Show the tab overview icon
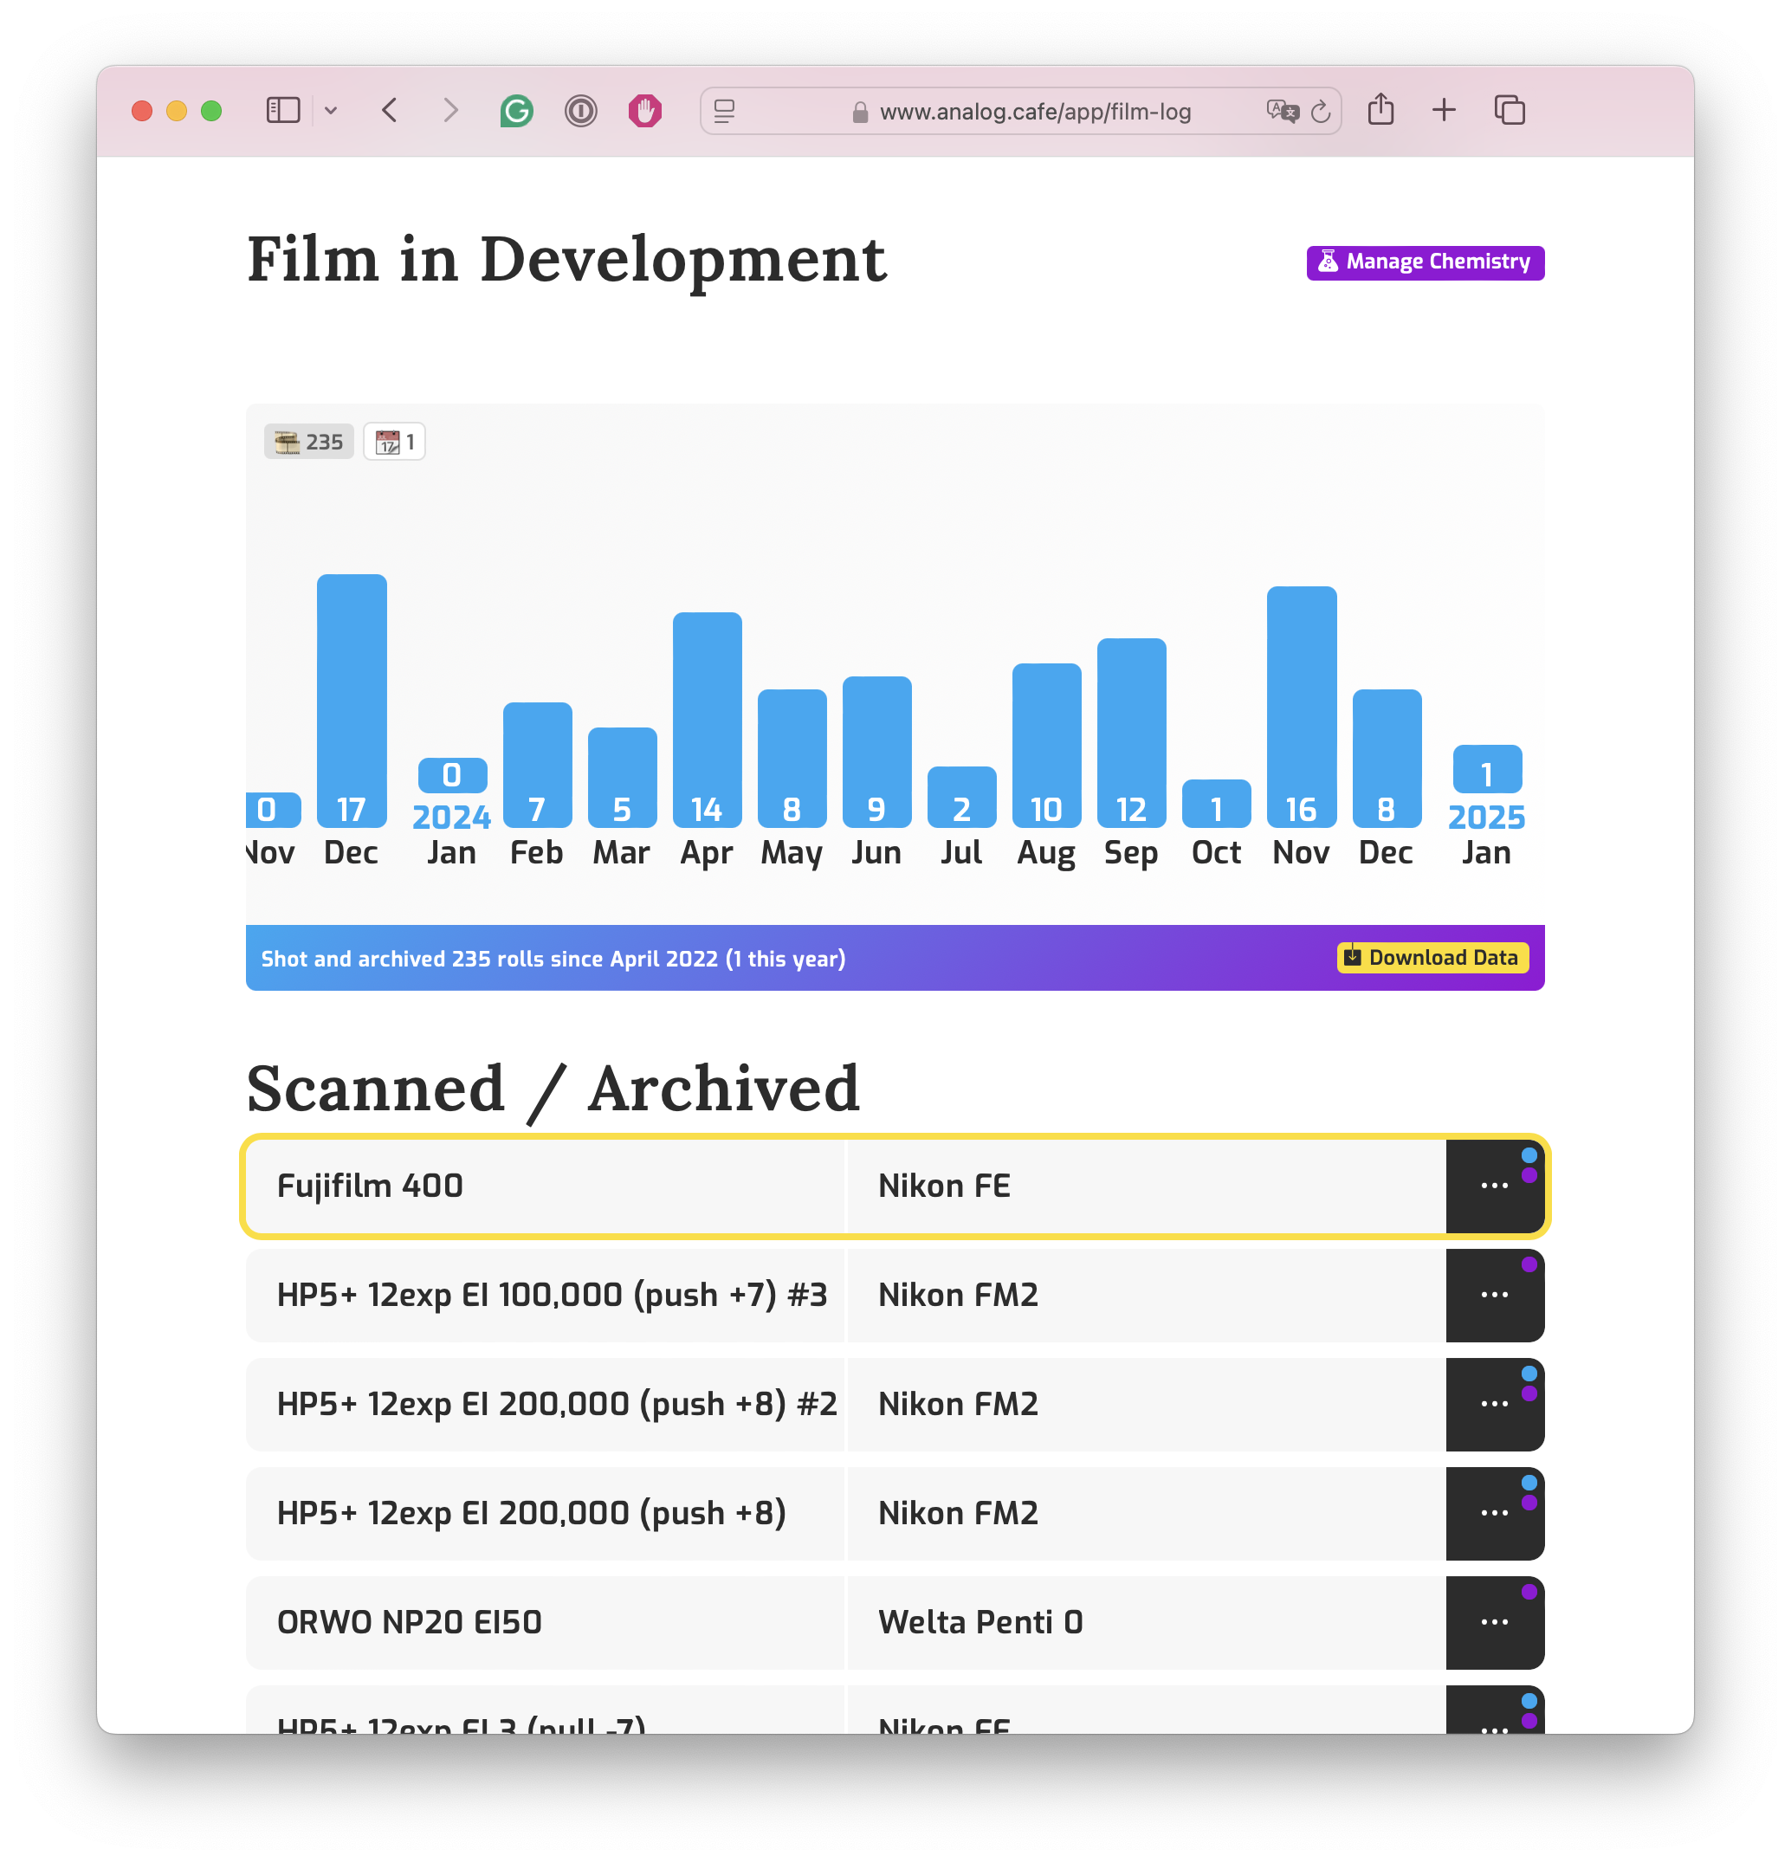Image resolution: width=1791 pixels, height=1862 pixels. (x=1510, y=111)
